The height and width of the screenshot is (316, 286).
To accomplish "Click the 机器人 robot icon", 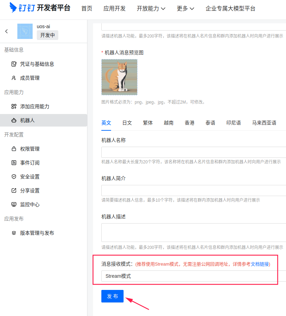I will [14, 121].
